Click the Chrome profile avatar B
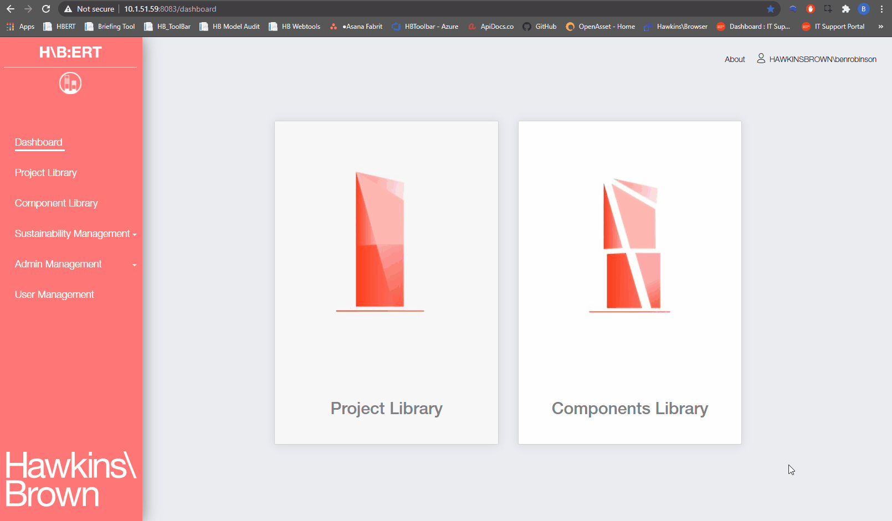The height and width of the screenshot is (521, 892). [x=864, y=9]
